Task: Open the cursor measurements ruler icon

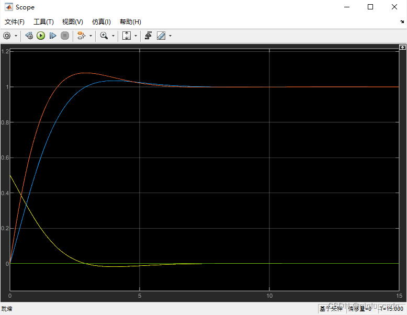Action: pyautogui.click(x=161, y=36)
